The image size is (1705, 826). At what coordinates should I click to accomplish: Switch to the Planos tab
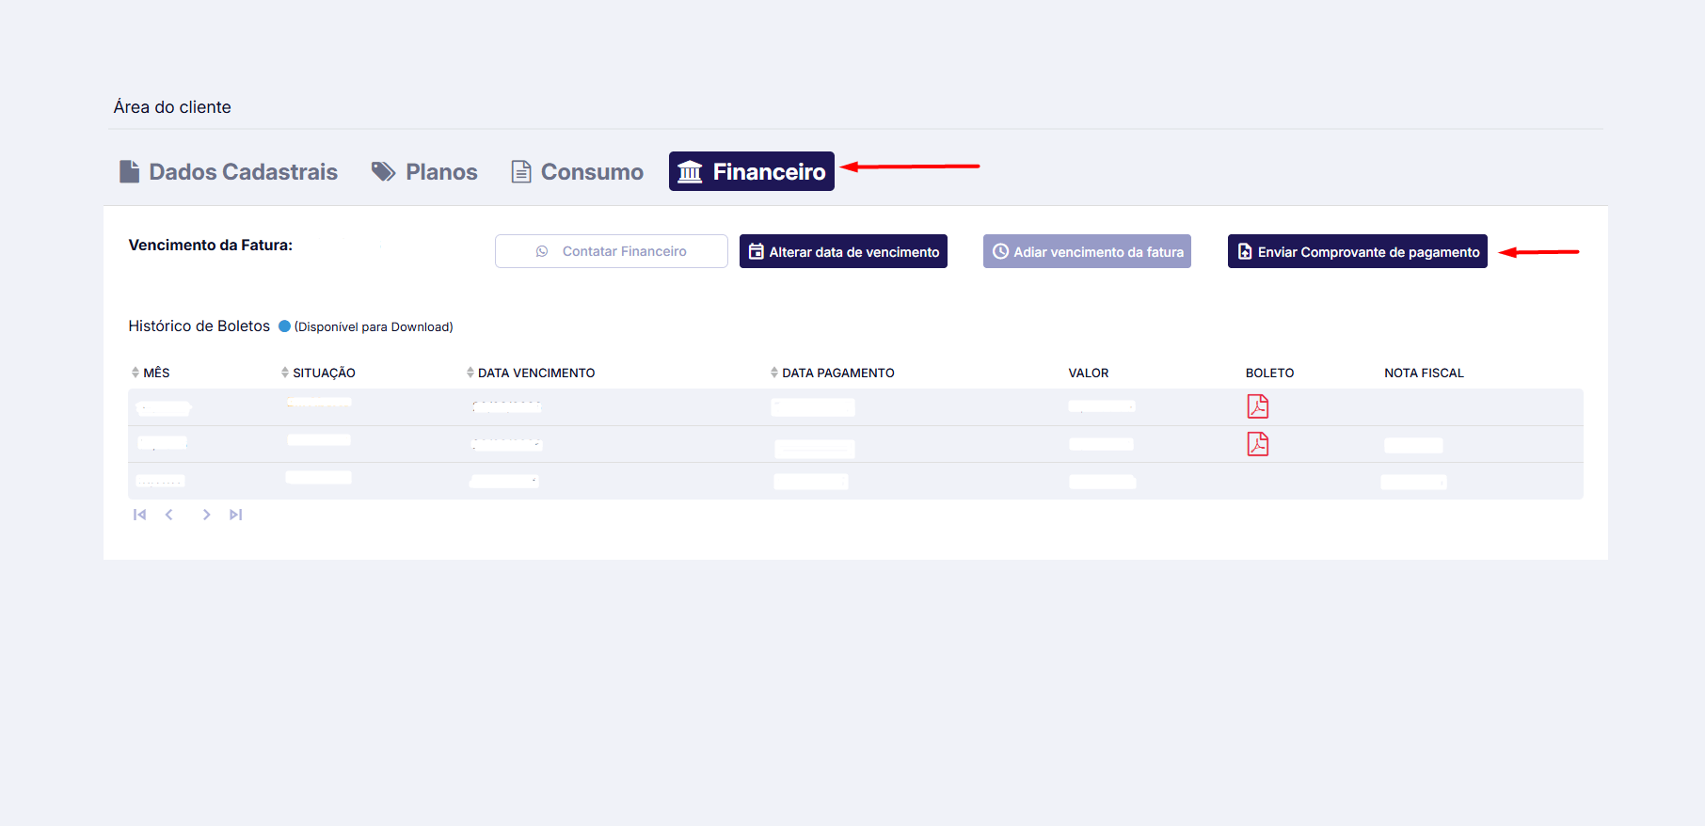click(x=424, y=171)
